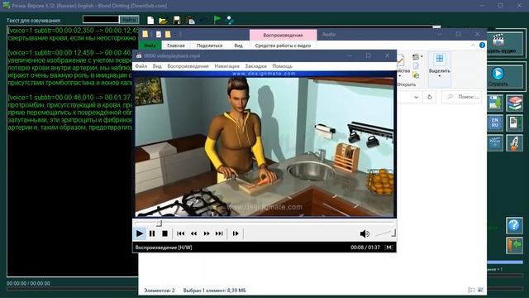Viewport: 529px width, 298px height.
Task: Click the document with exclamation mark icon
Action: point(514,123)
